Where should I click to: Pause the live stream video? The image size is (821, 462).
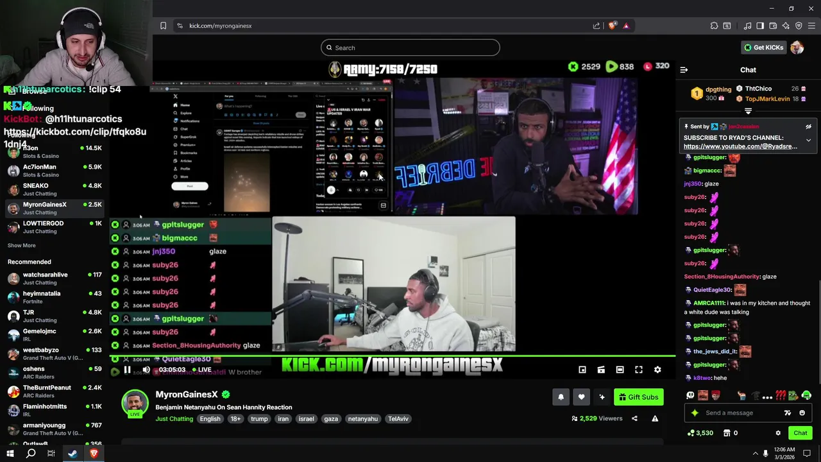(127, 370)
